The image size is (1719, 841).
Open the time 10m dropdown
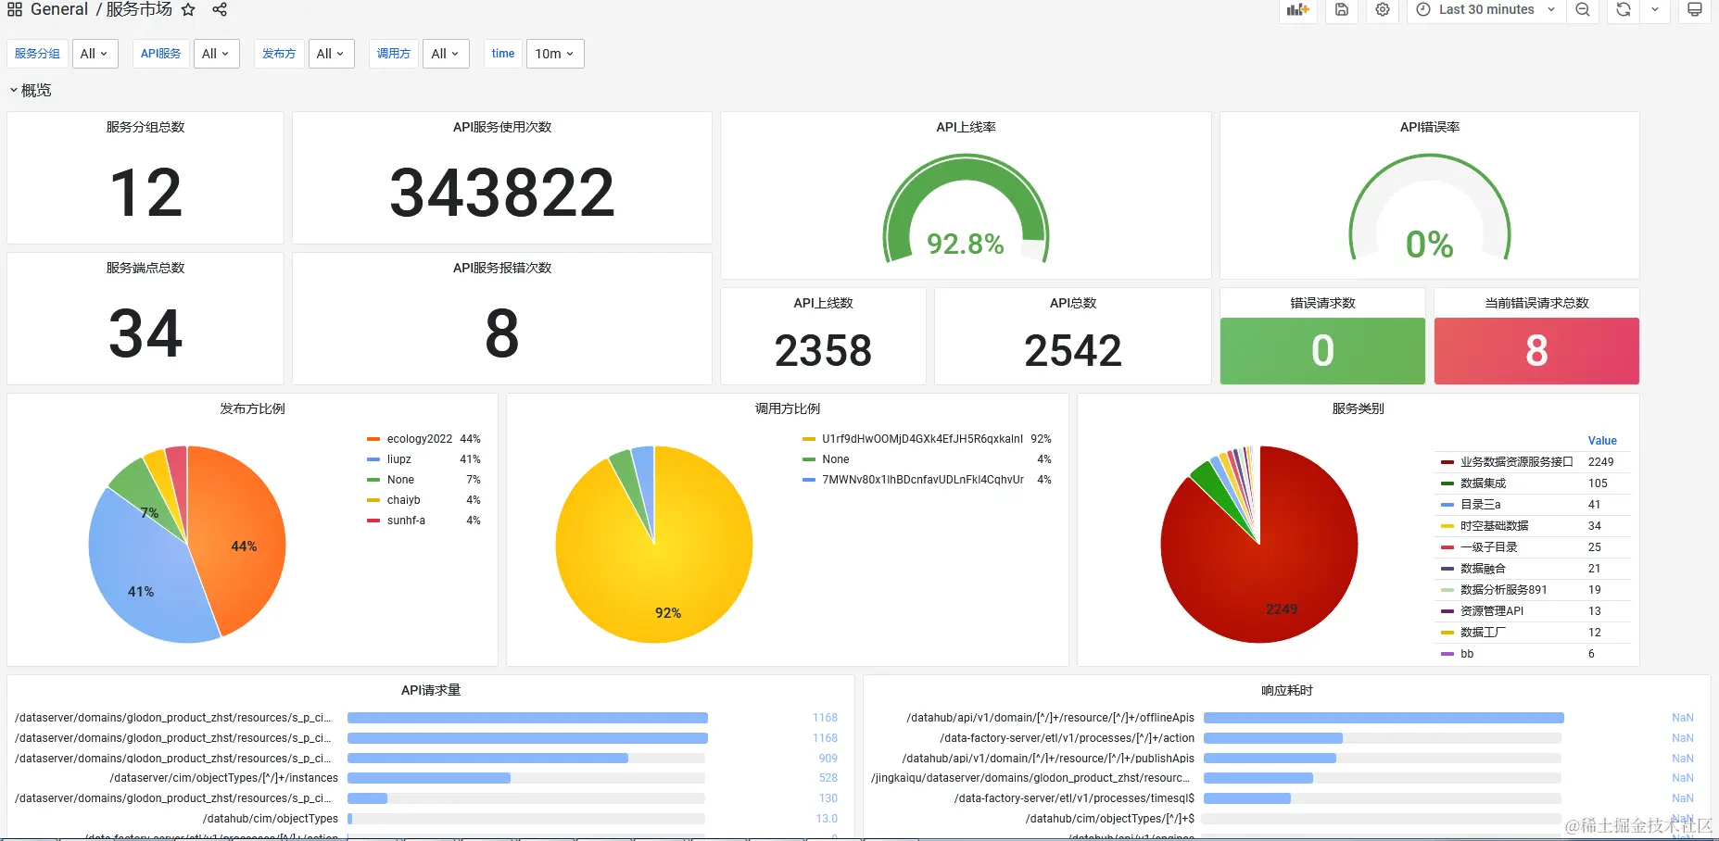tap(555, 54)
